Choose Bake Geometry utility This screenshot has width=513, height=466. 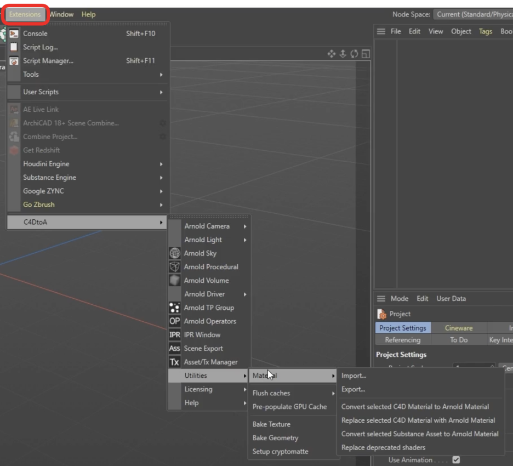point(293,438)
